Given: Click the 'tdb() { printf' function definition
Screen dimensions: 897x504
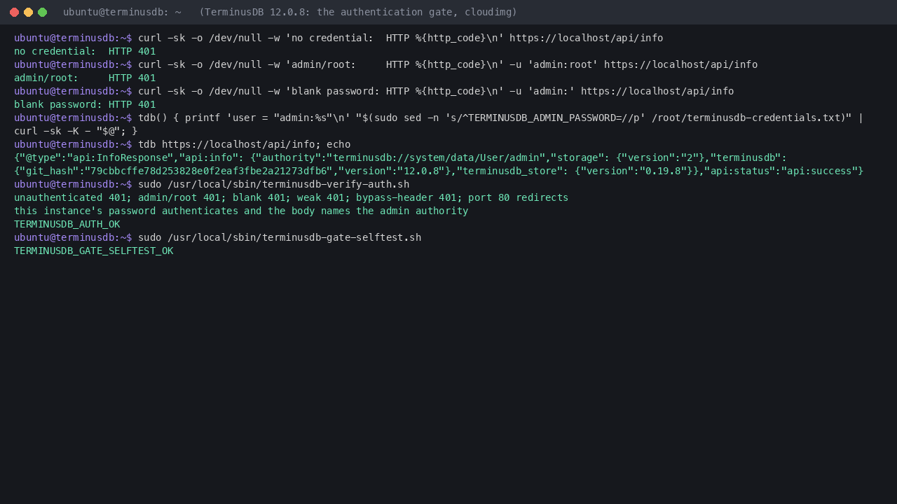Looking at the screenshot, I should 179,118.
